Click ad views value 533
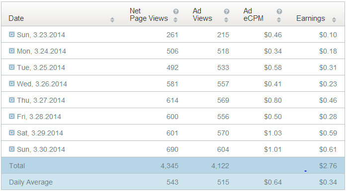This screenshot has width=347, height=192. [x=223, y=67]
